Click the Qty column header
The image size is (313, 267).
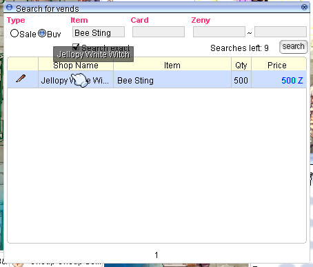pyautogui.click(x=241, y=66)
